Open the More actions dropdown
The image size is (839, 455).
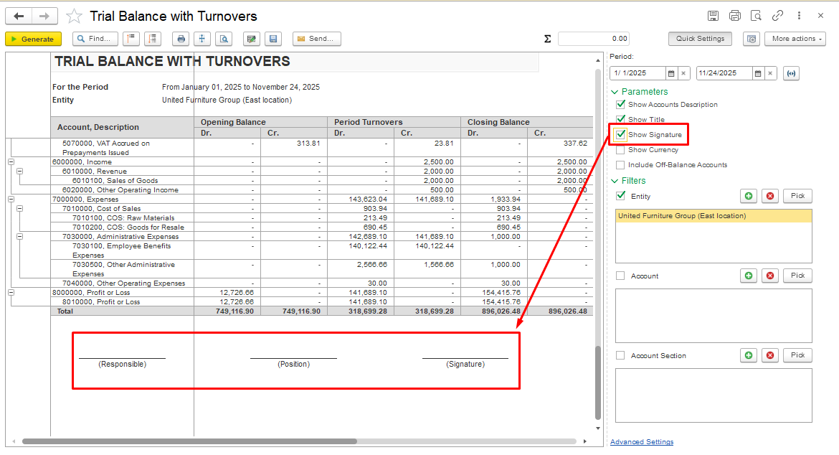pyautogui.click(x=795, y=39)
